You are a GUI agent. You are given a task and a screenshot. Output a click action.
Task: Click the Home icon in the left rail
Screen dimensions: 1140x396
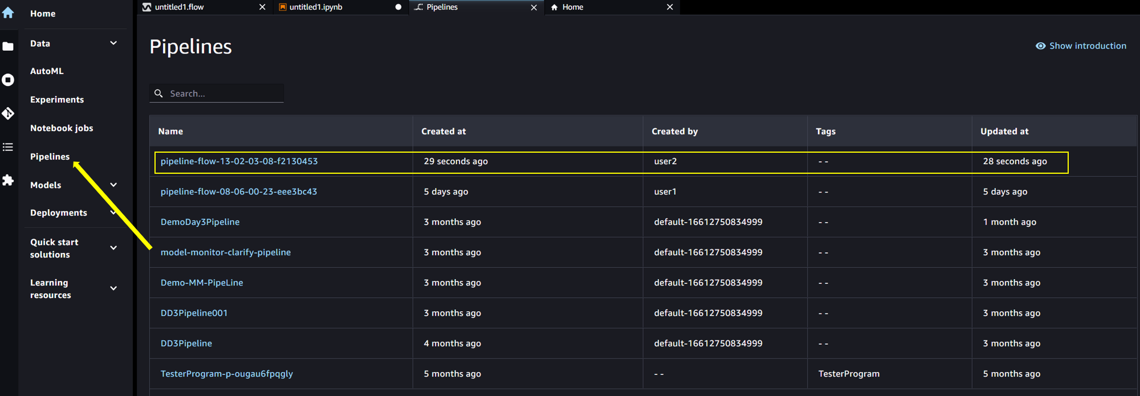[8, 13]
